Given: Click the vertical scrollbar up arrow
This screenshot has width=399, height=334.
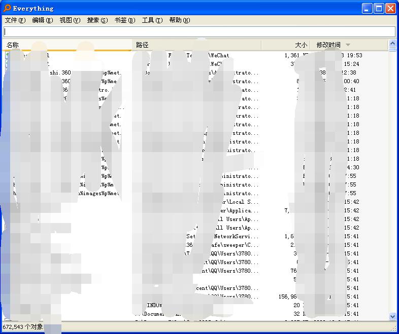Looking at the screenshot, I should [392, 44].
